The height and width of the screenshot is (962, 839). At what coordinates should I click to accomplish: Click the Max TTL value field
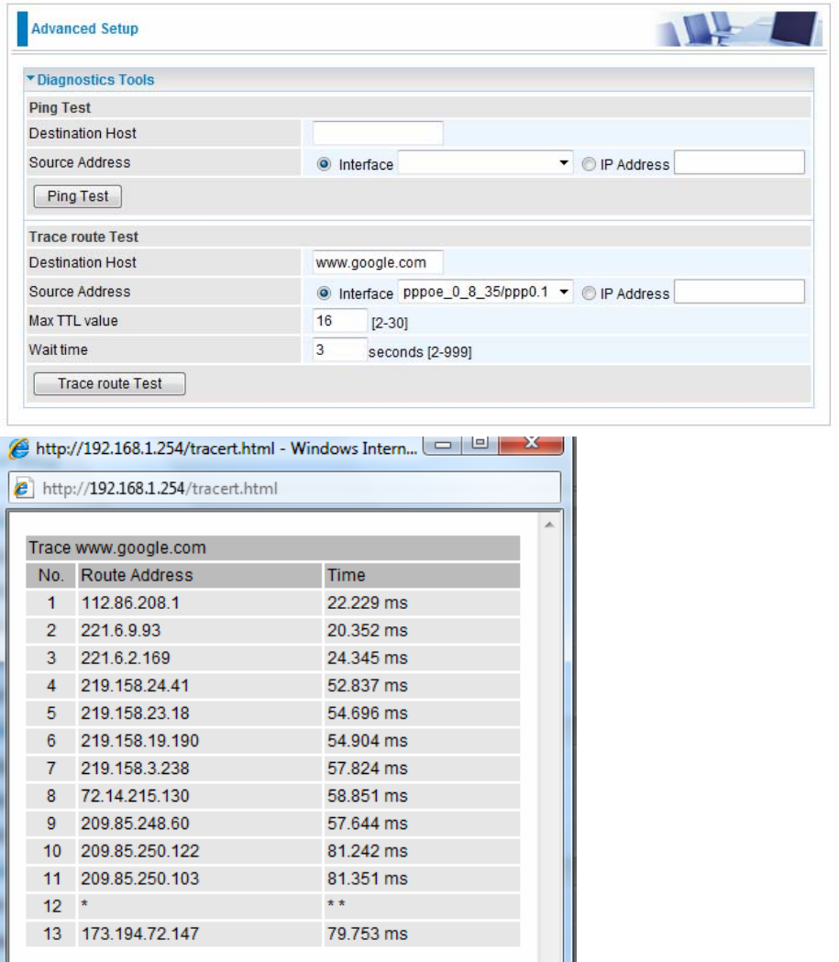(340, 321)
